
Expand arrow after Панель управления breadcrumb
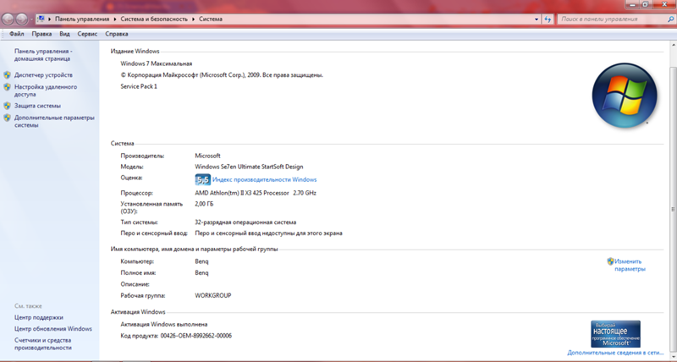point(115,19)
